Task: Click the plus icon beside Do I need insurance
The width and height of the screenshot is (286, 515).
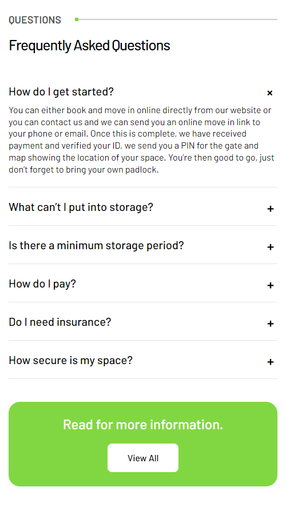Action: (x=270, y=324)
